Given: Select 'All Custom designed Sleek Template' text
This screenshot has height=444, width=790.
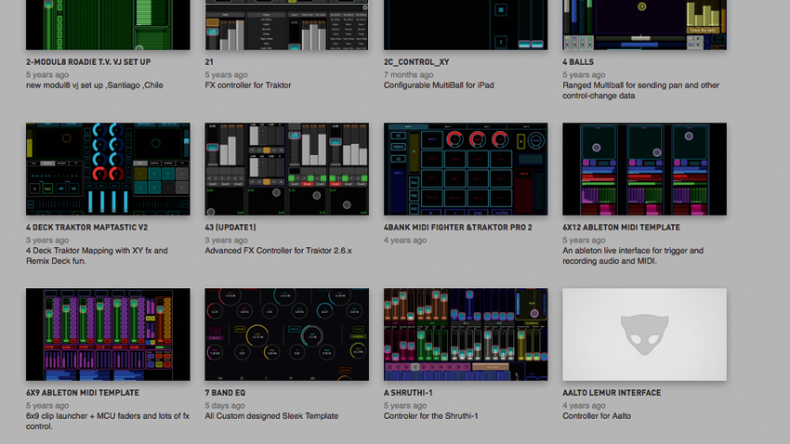Looking at the screenshot, I should click(x=271, y=416).
